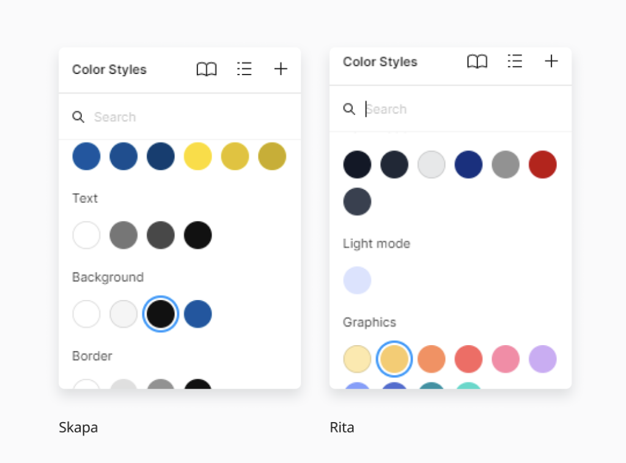Switch to list view in Rita panel
The height and width of the screenshot is (463, 626).
click(x=515, y=62)
